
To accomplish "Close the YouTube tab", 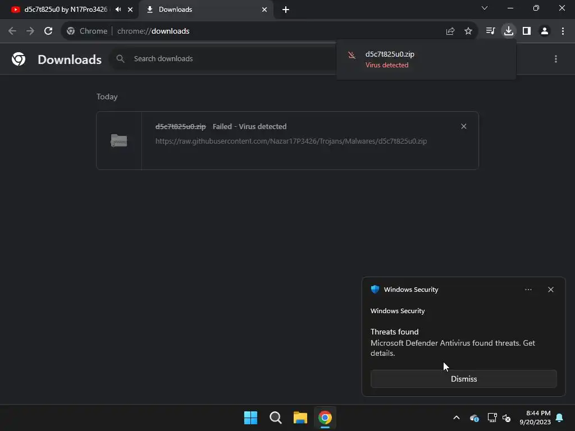I will coord(130,10).
